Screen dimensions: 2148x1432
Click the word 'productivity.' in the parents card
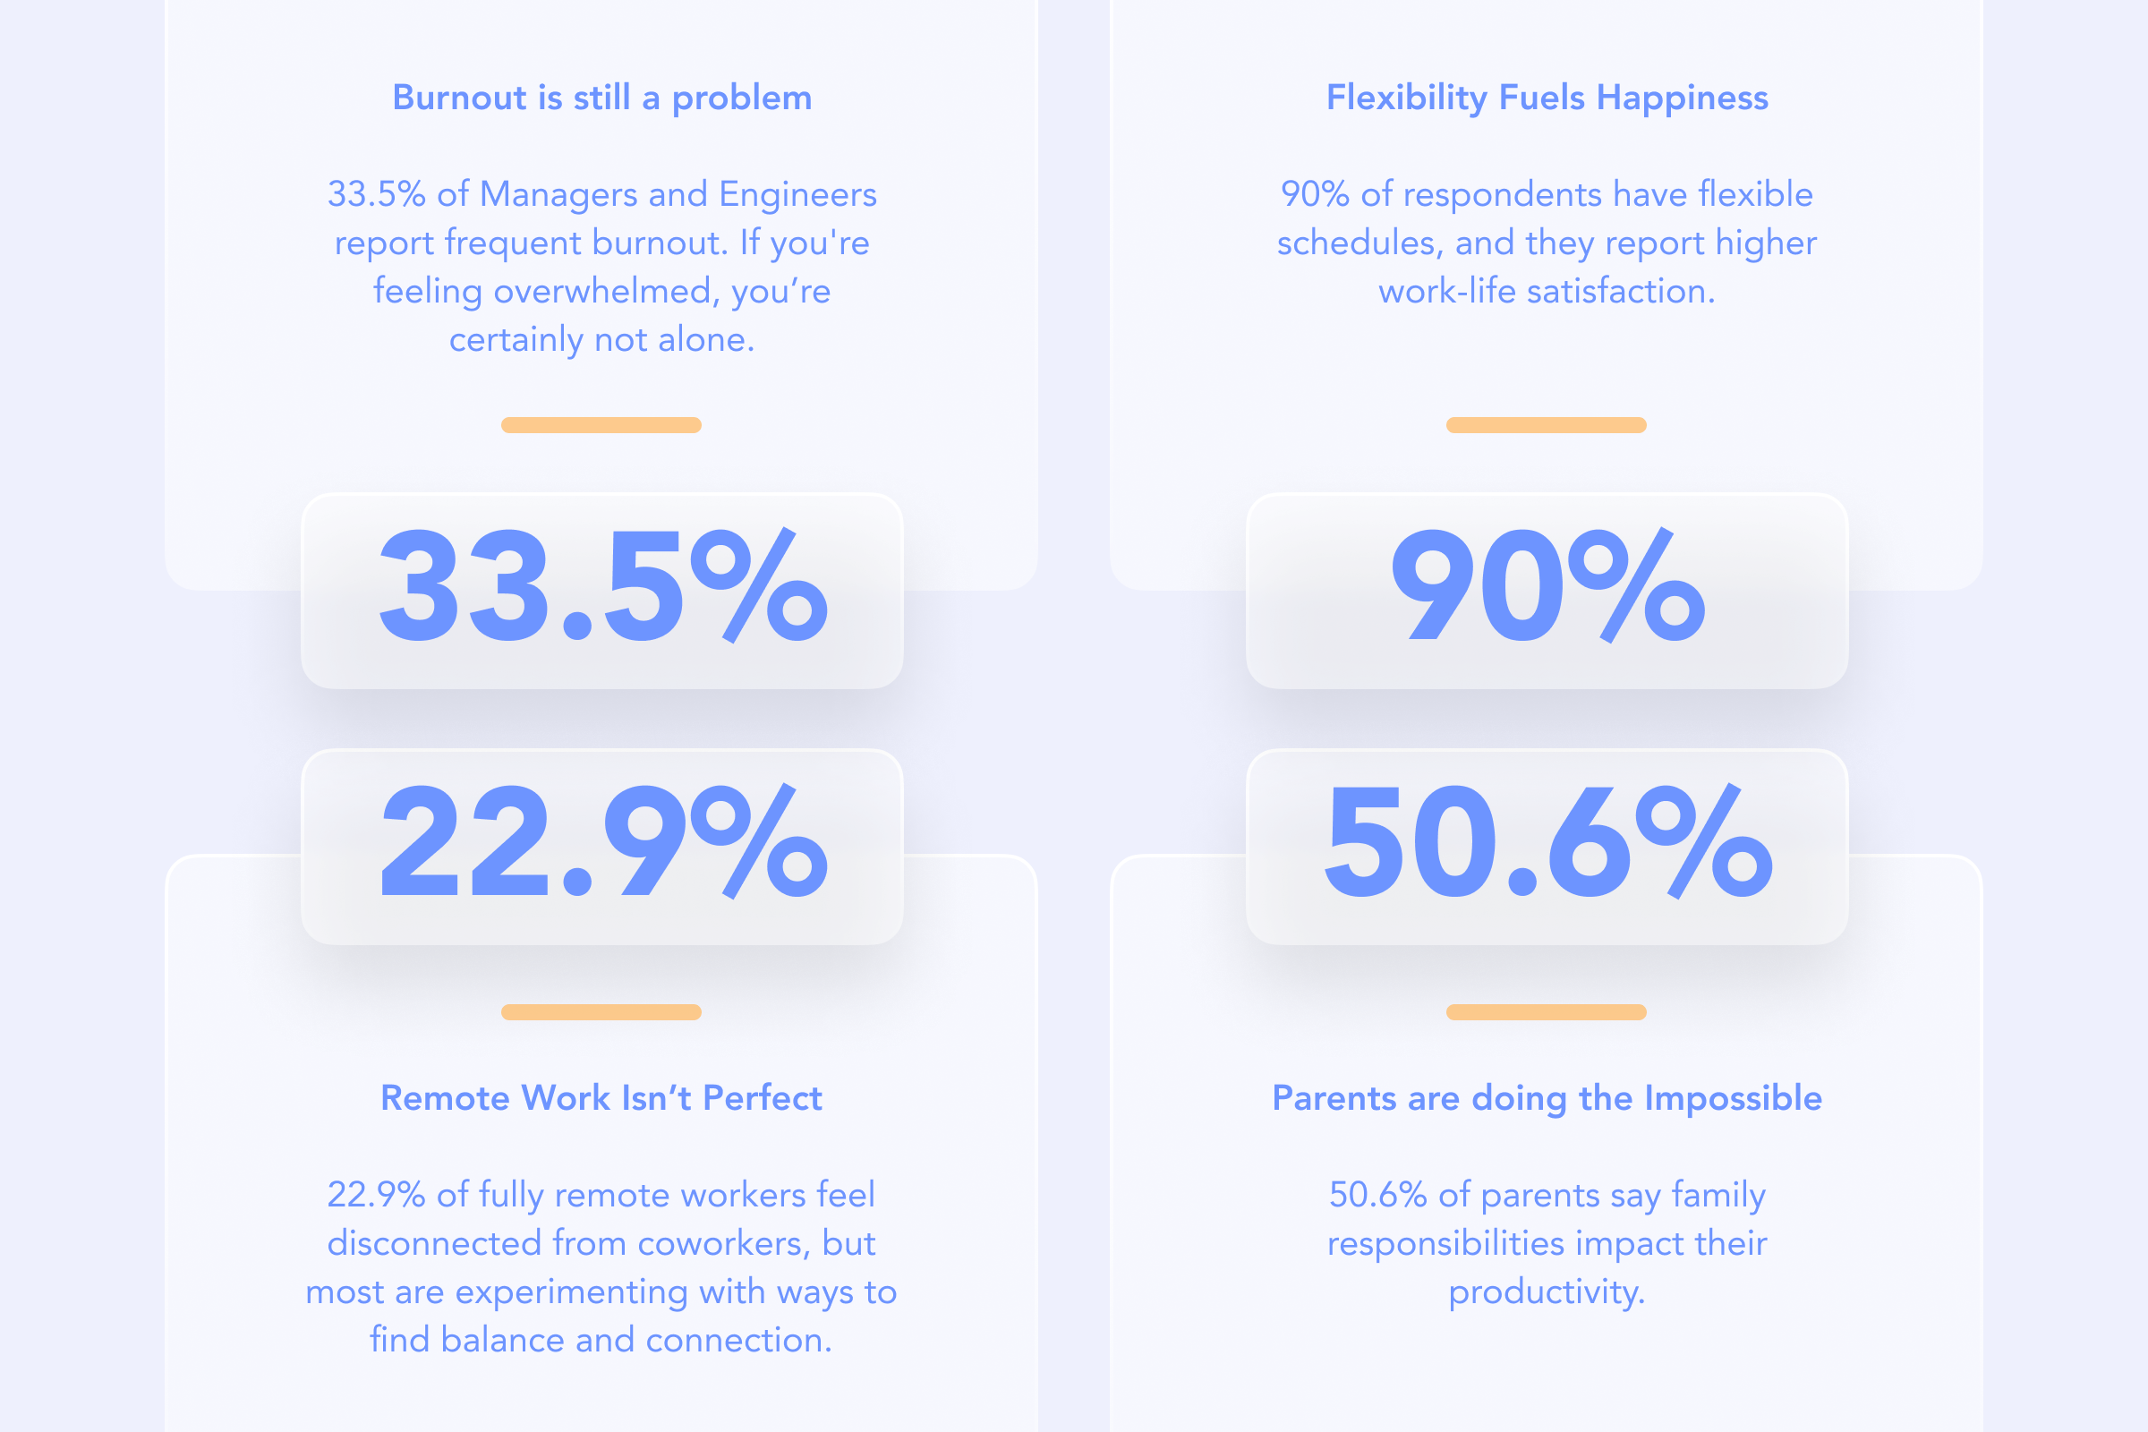[1547, 1292]
